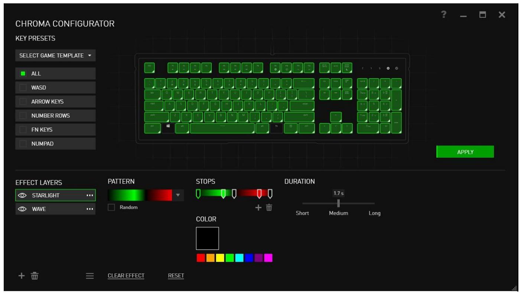
Task: Pick the blue color swatch
Action: tap(249, 258)
